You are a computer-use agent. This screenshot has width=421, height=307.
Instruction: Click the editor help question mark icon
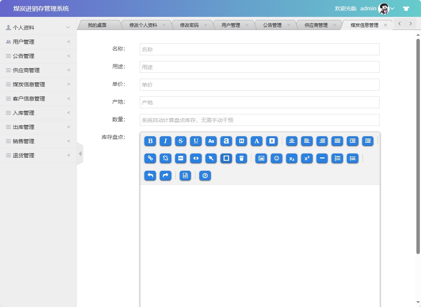pyautogui.click(x=205, y=176)
